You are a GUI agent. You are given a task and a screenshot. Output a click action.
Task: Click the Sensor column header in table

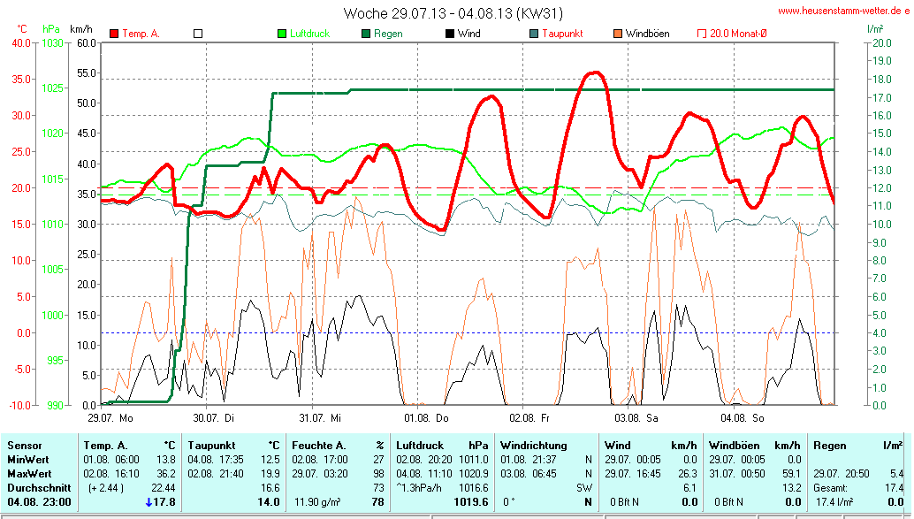click(25, 446)
